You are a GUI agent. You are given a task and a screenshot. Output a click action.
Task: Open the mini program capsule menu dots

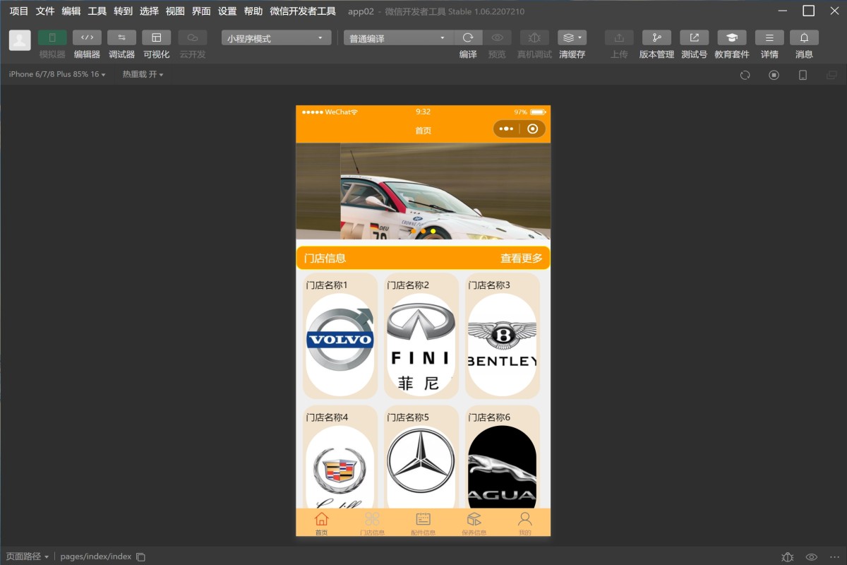tap(506, 129)
